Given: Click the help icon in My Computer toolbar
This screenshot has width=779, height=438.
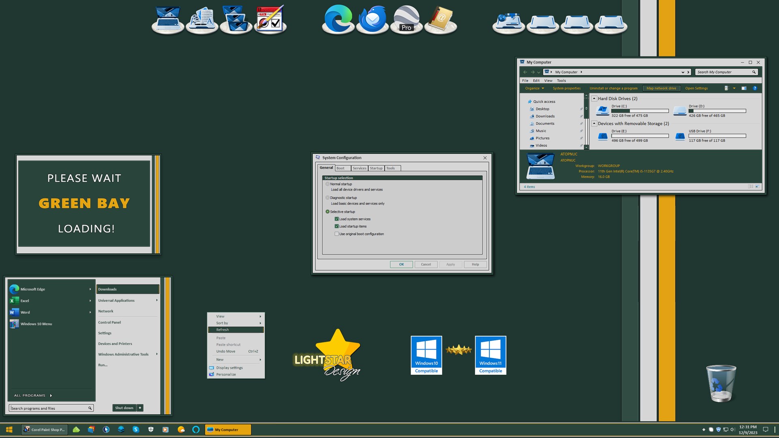Looking at the screenshot, I should tap(755, 88).
